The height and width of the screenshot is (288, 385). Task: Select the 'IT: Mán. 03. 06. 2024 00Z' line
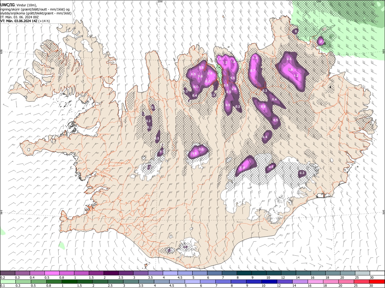click(x=19, y=17)
